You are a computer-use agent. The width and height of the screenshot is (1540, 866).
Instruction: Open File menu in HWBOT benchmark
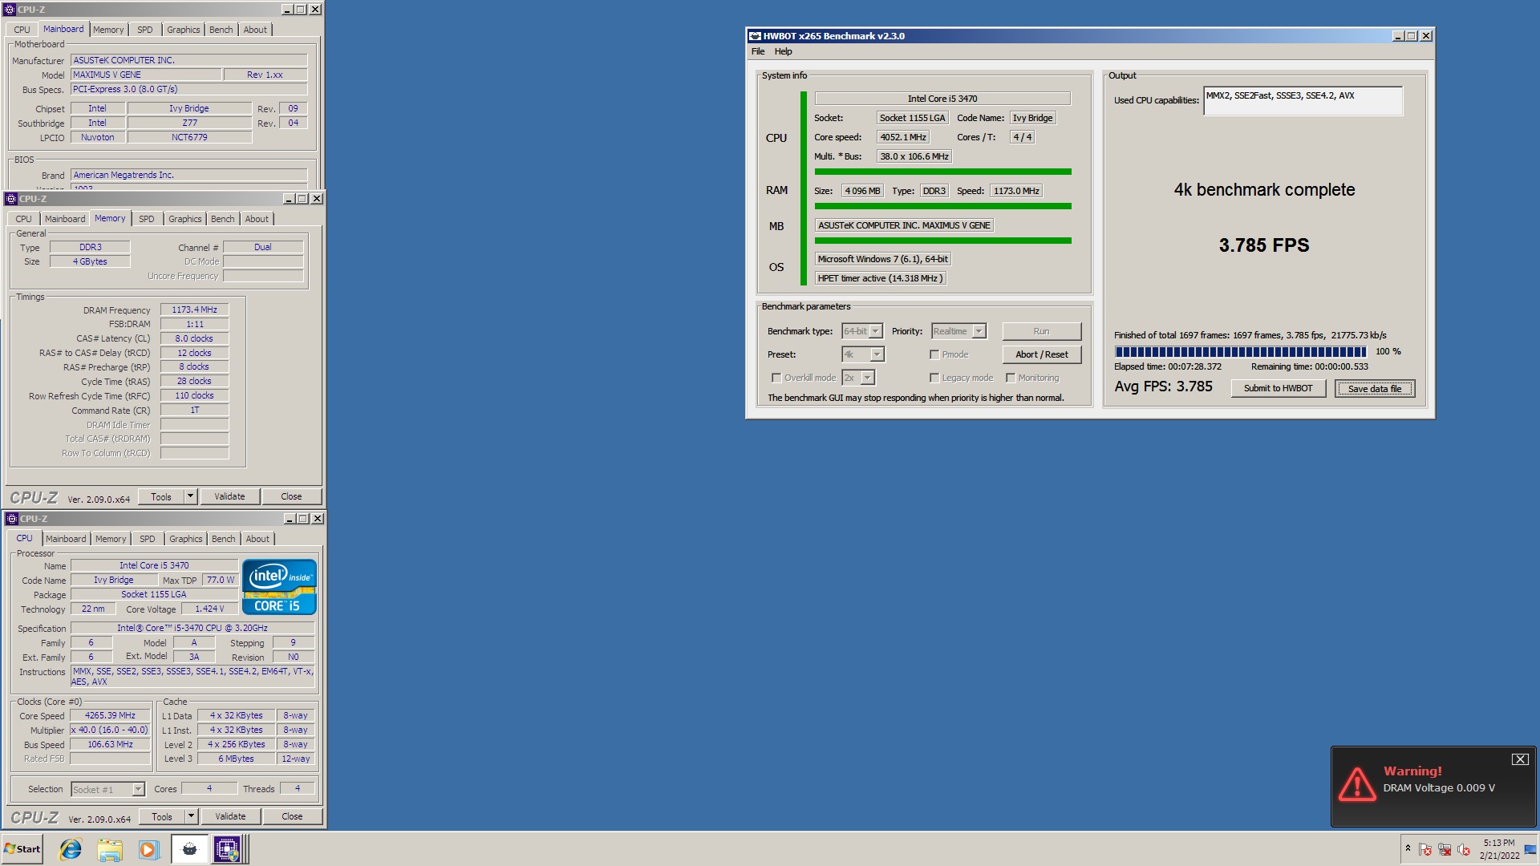758,51
